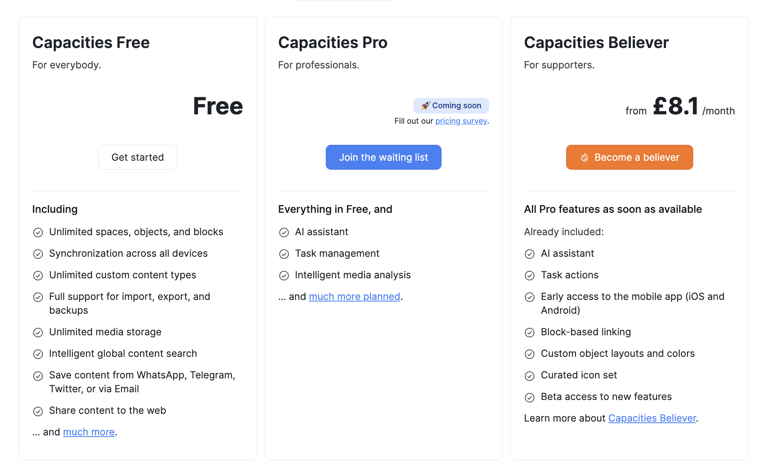The height and width of the screenshot is (472, 760).
Task: Click the checkmark icon beside Block-based linking
Action: coord(530,332)
